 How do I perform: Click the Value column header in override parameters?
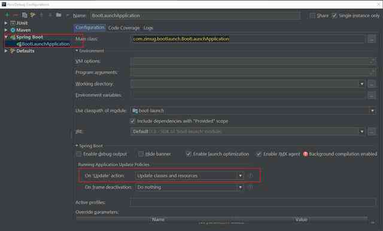coord(301,220)
